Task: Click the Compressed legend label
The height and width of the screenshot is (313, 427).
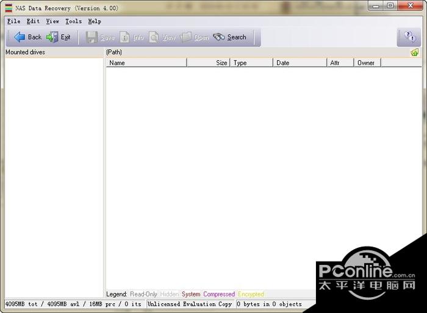Action: (x=219, y=294)
